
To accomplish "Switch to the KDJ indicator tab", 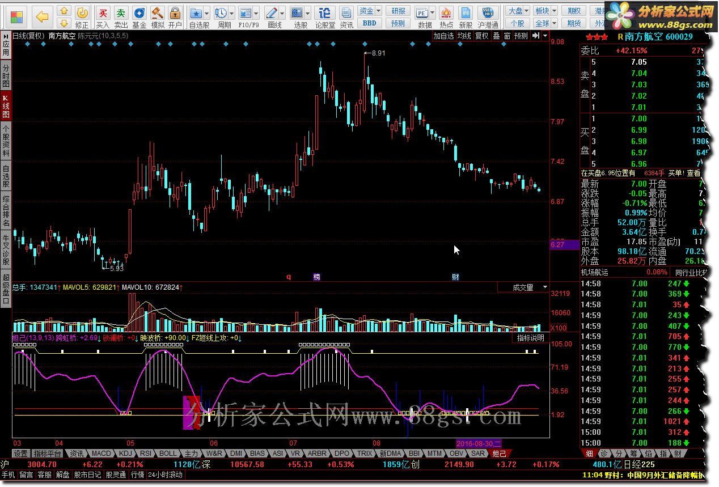I will [x=125, y=454].
